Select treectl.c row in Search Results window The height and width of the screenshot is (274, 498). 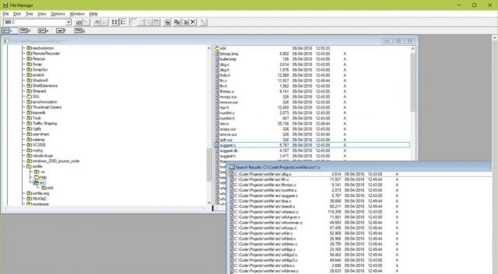coord(360,206)
